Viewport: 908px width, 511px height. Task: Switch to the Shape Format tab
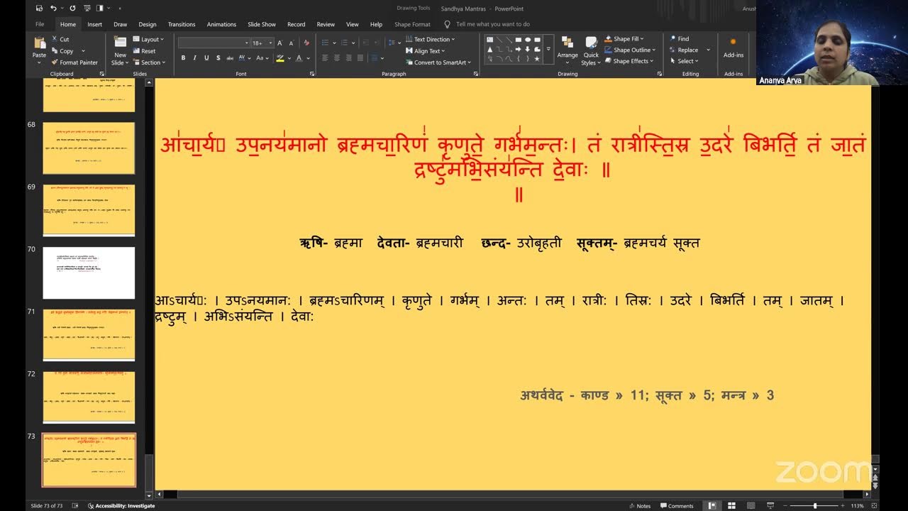(412, 24)
